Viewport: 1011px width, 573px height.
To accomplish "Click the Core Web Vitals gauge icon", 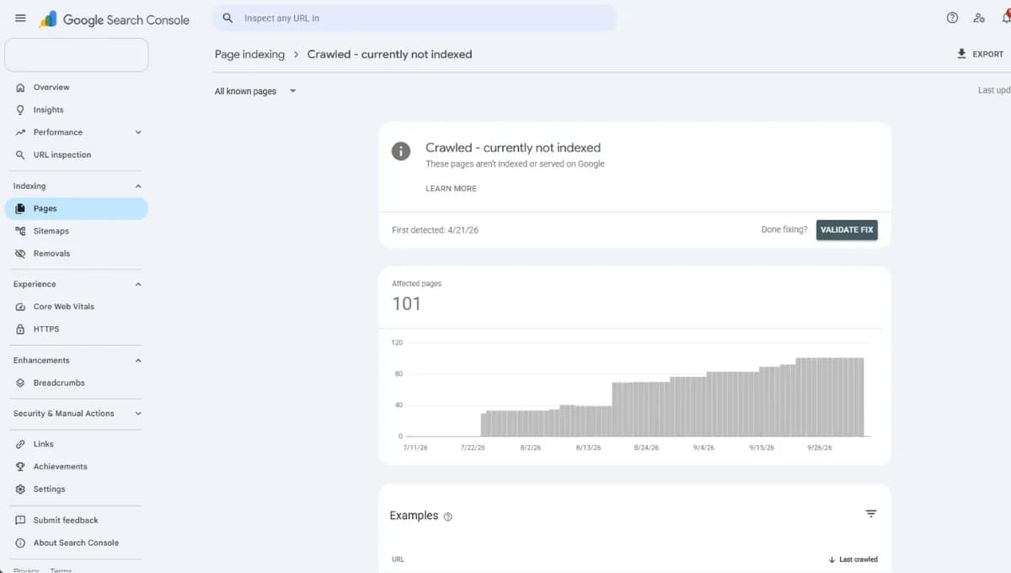I will 20,307.
